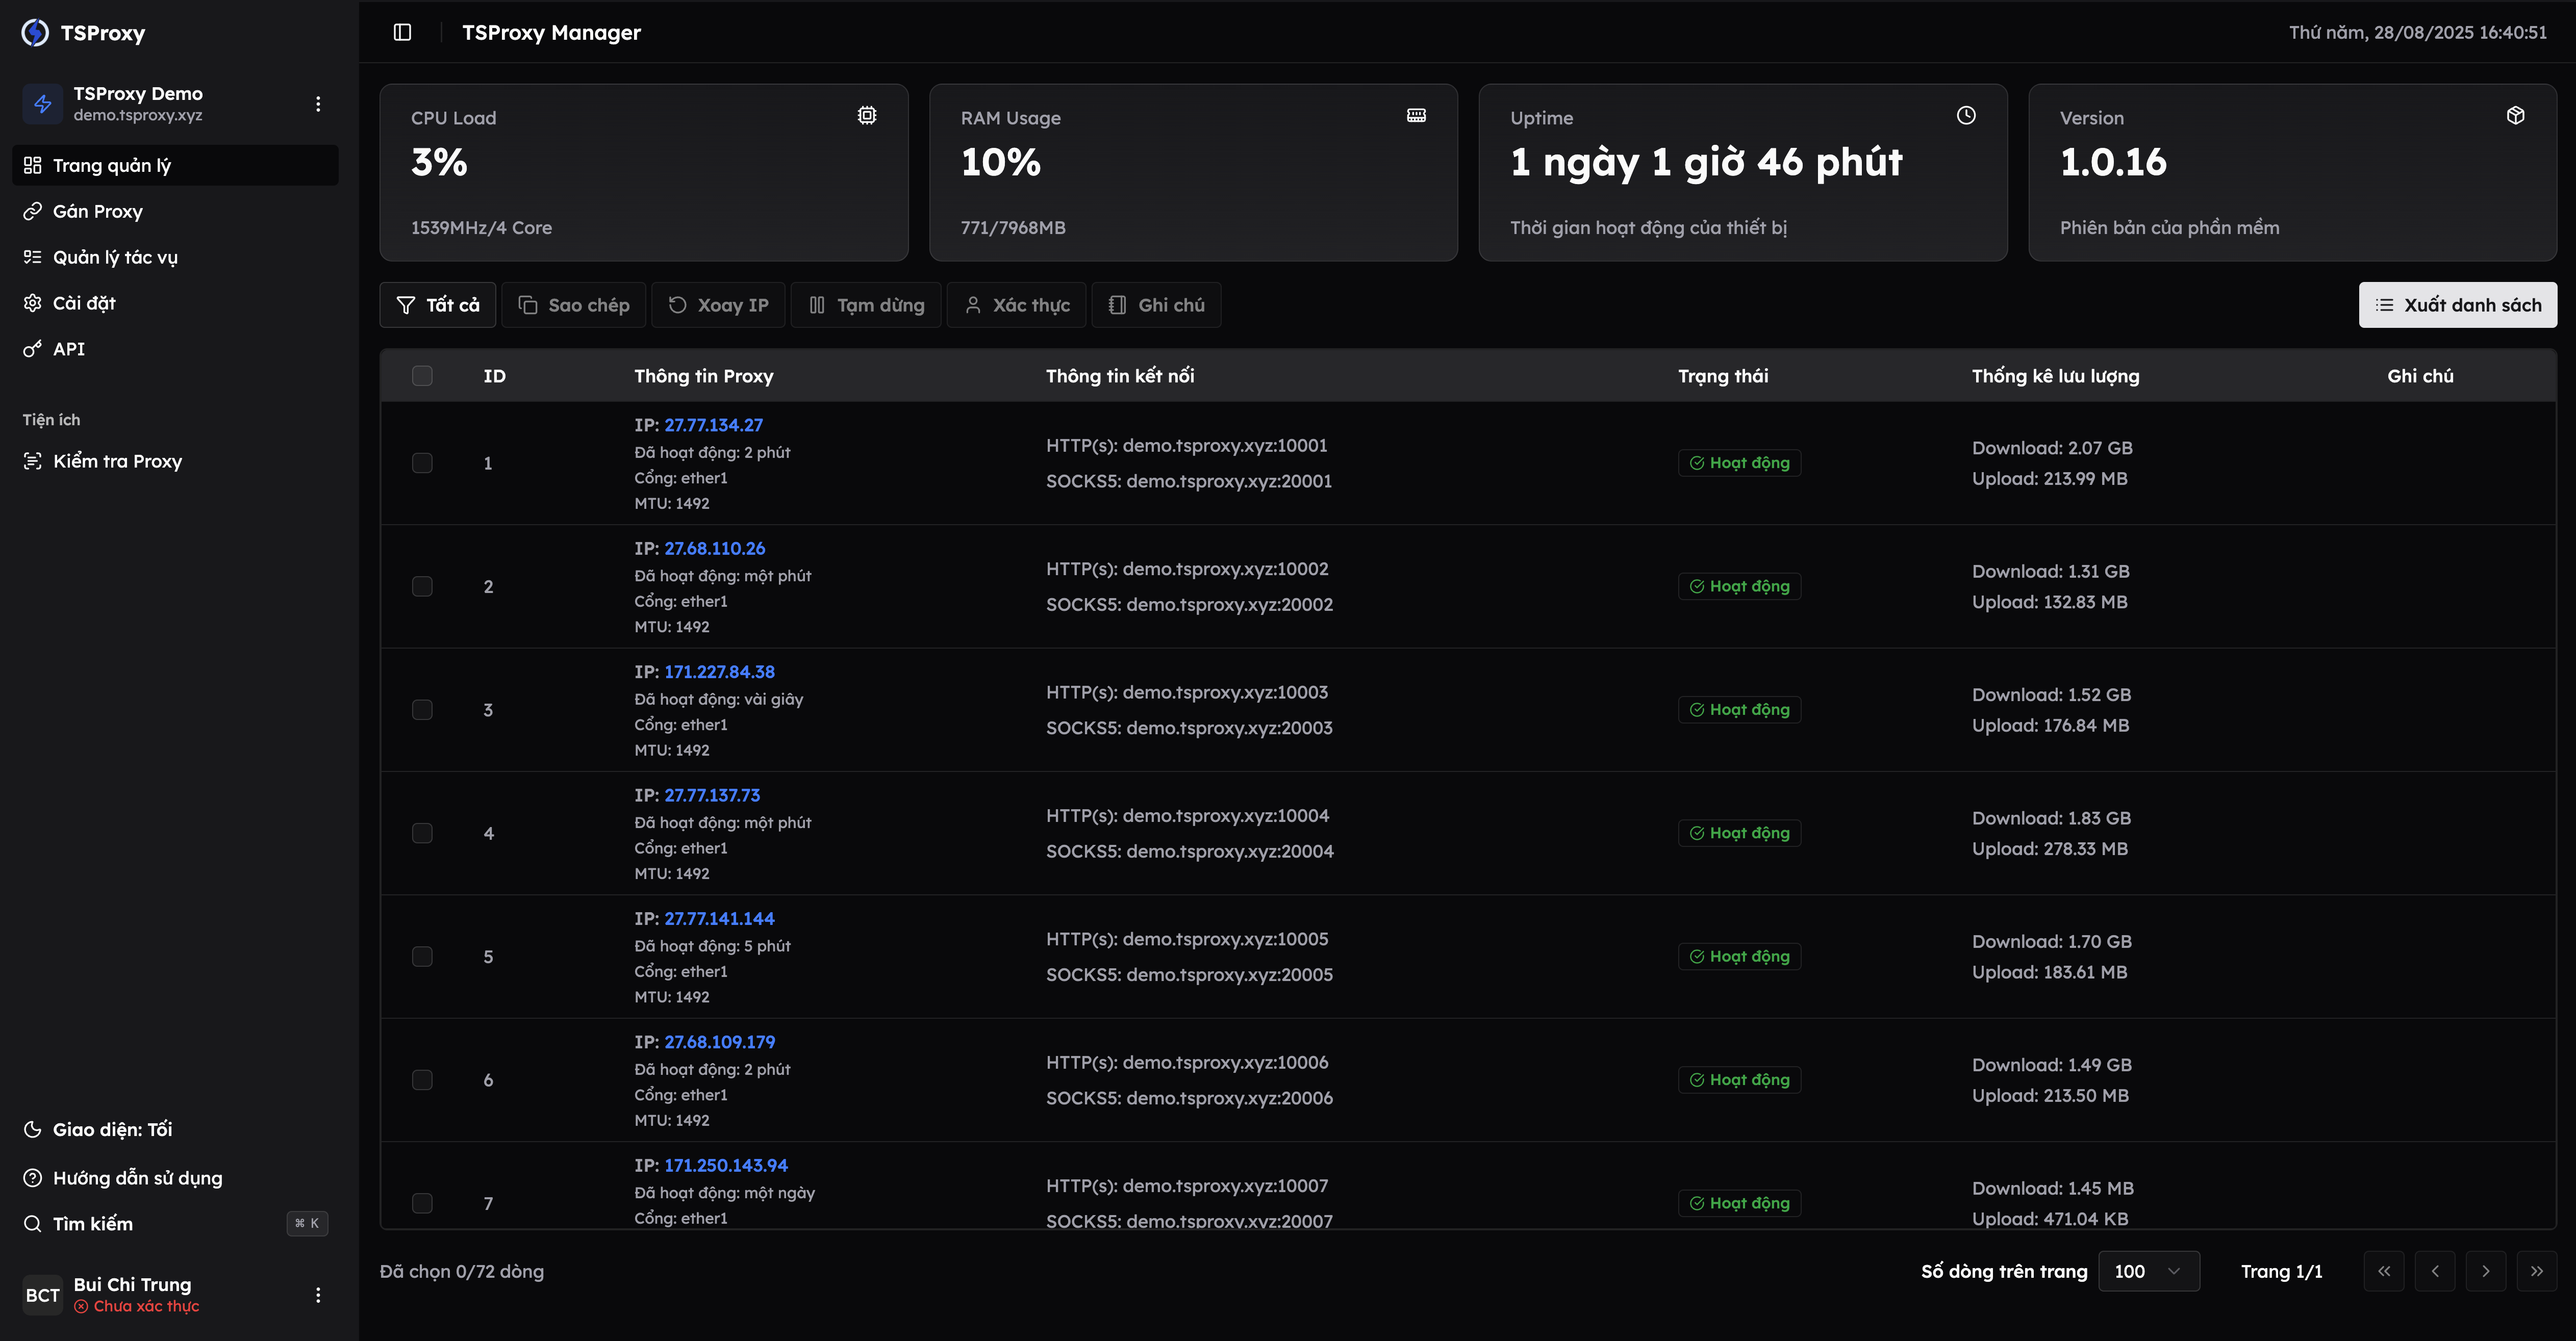
Task: Go to the last page arrow
Action: pos(2536,1271)
